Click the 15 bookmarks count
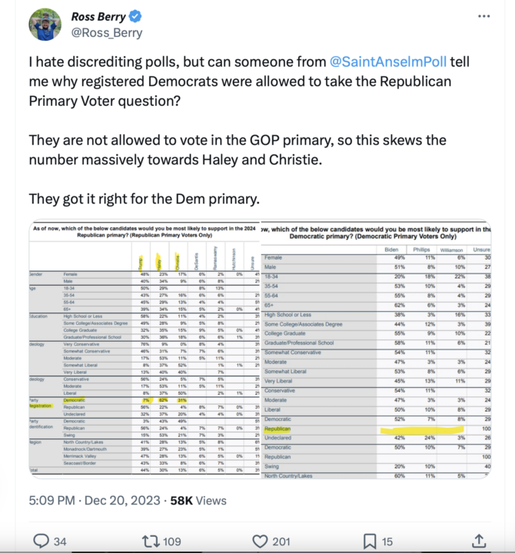 pos(389,542)
